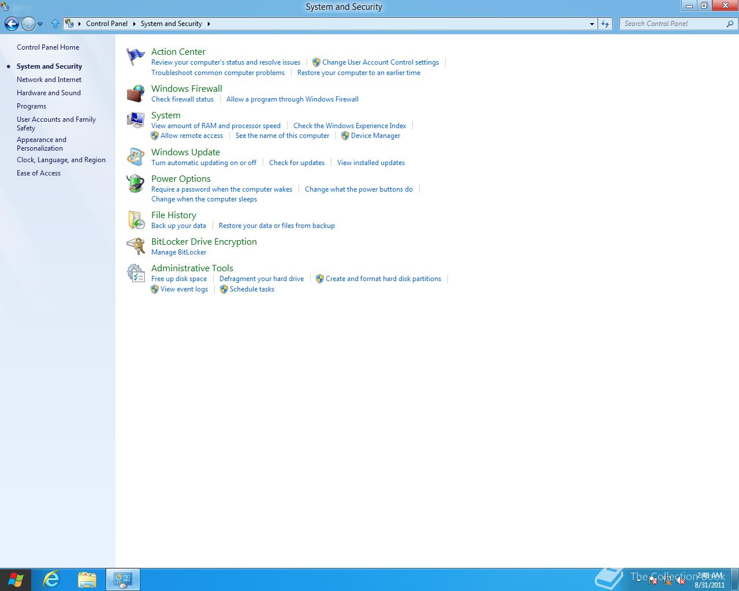
Task: Click View event logs
Action: pos(184,289)
